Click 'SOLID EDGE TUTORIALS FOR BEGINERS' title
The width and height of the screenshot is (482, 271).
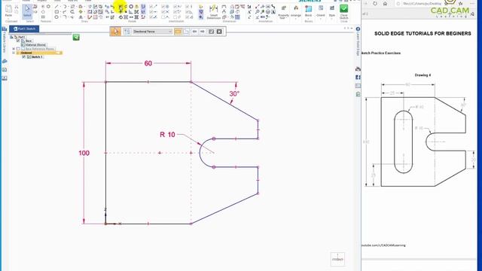point(423,33)
